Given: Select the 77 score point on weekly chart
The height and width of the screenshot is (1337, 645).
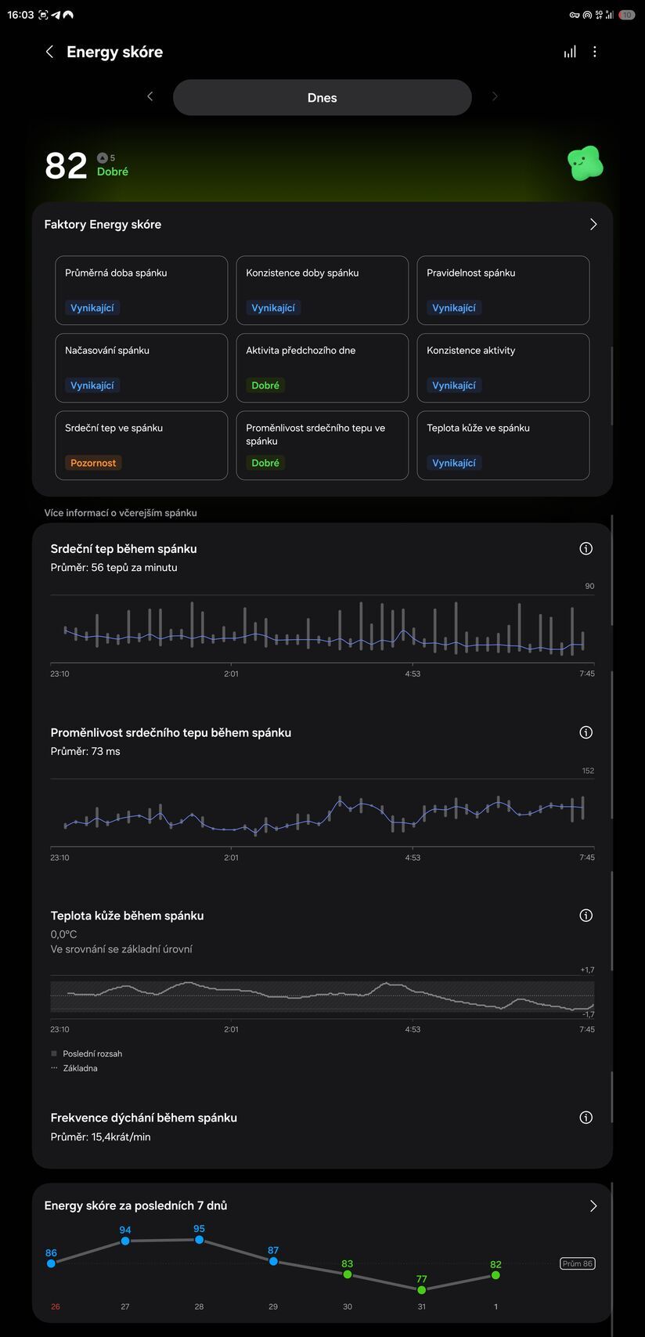Looking at the screenshot, I should pos(422,1289).
